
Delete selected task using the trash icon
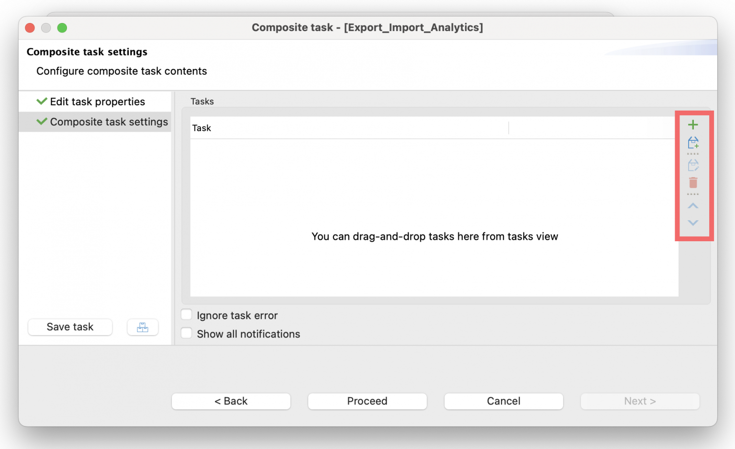coord(693,182)
